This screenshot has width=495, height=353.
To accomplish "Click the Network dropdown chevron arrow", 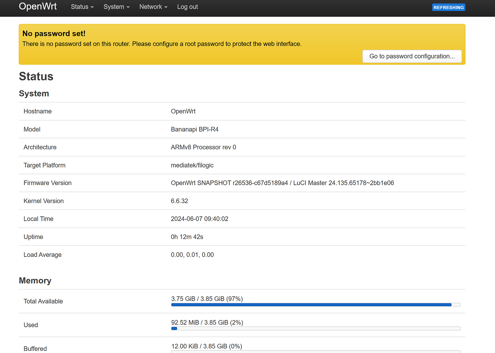I will point(165,7).
